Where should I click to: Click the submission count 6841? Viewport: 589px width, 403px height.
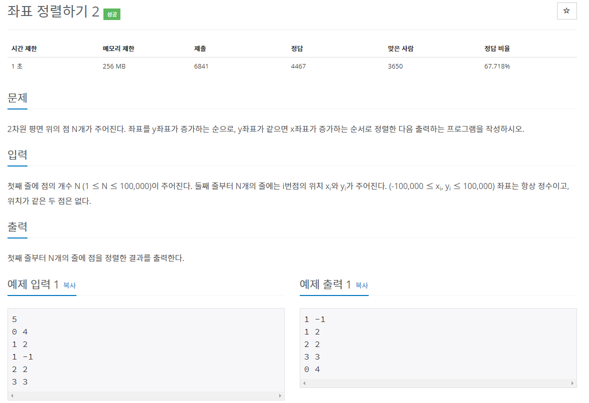click(x=201, y=66)
